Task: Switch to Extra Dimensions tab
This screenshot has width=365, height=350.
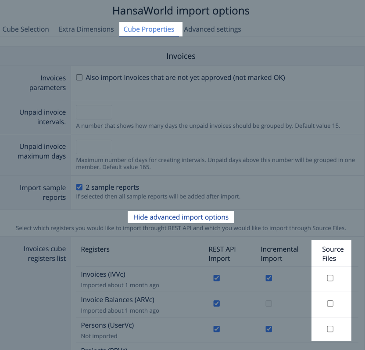Action: pos(86,29)
